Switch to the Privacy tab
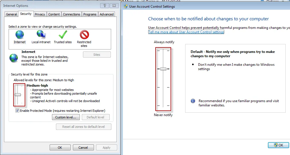Viewport: 290px width, 155px height. pos(40,14)
